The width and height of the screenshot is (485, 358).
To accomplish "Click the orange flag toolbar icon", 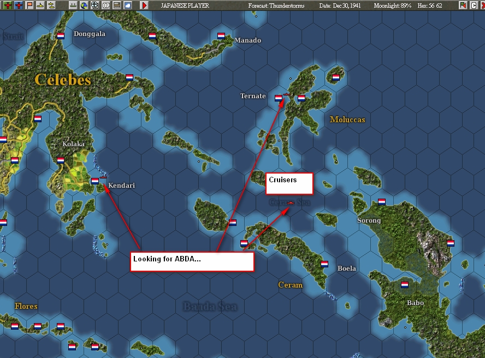I will point(29,5).
